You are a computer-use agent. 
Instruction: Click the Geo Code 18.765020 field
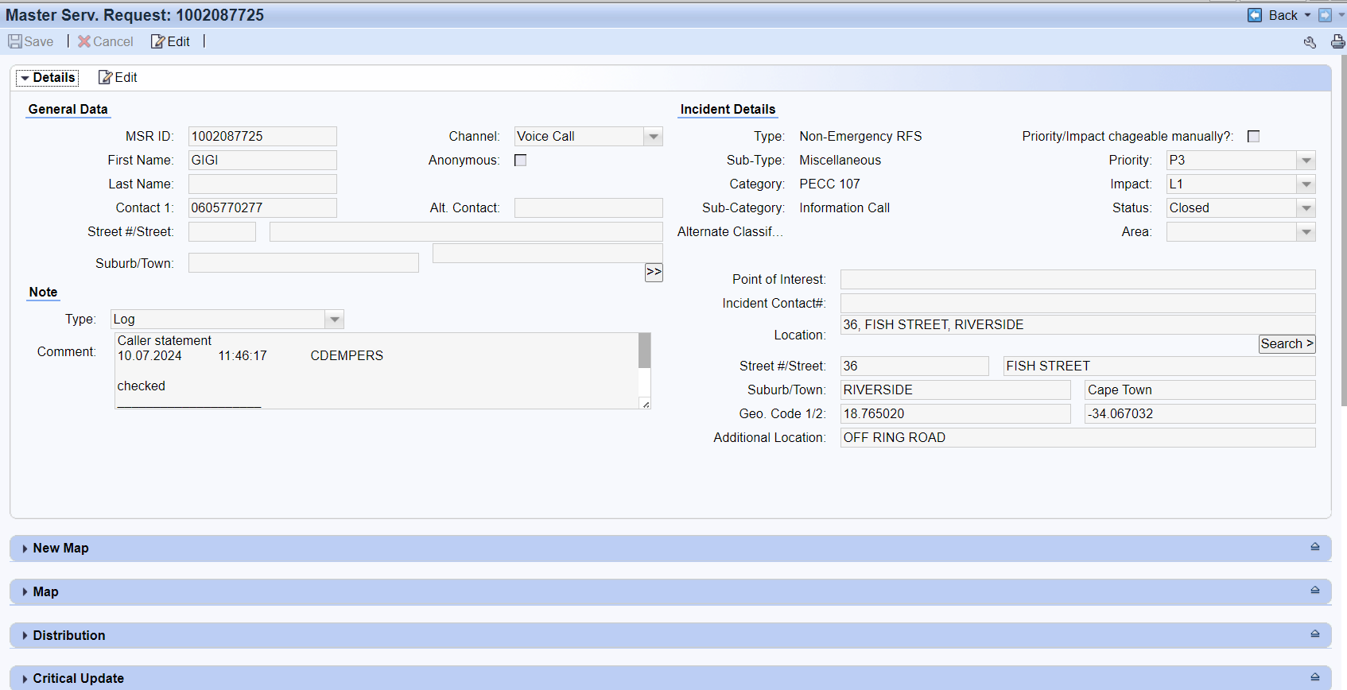(955, 413)
